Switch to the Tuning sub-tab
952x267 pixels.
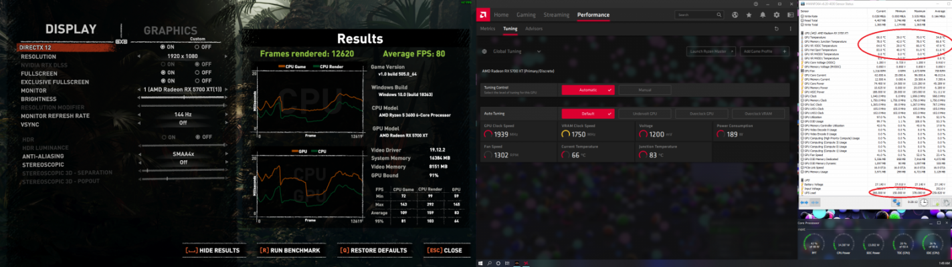tap(510, 29)
